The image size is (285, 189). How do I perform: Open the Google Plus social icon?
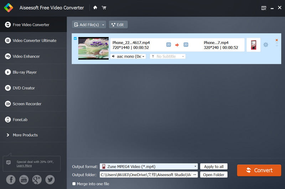[x=37, y=179]
